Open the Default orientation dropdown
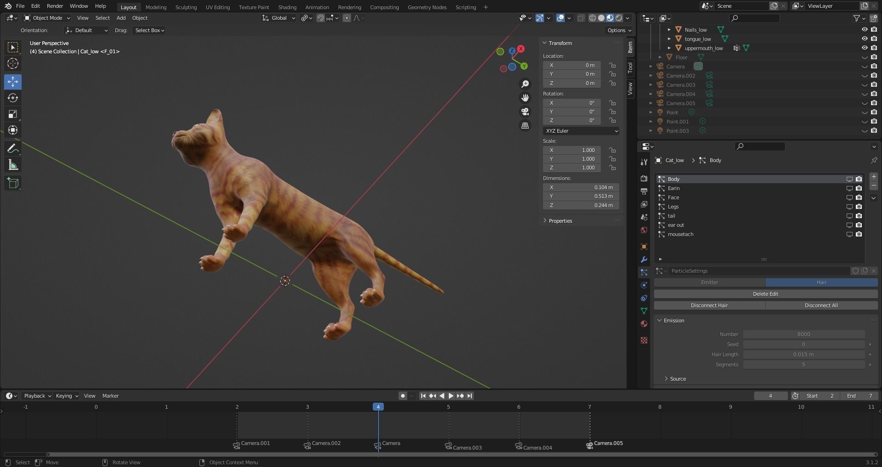This screenshot has width=882, height=467. (87, 30)
